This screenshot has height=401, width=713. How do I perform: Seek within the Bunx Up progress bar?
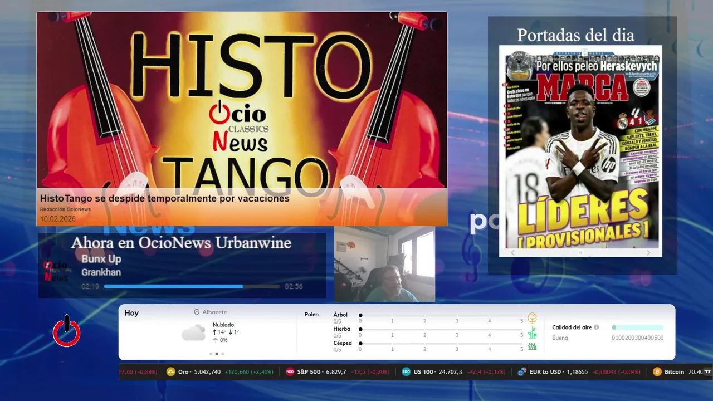[192, 286]
